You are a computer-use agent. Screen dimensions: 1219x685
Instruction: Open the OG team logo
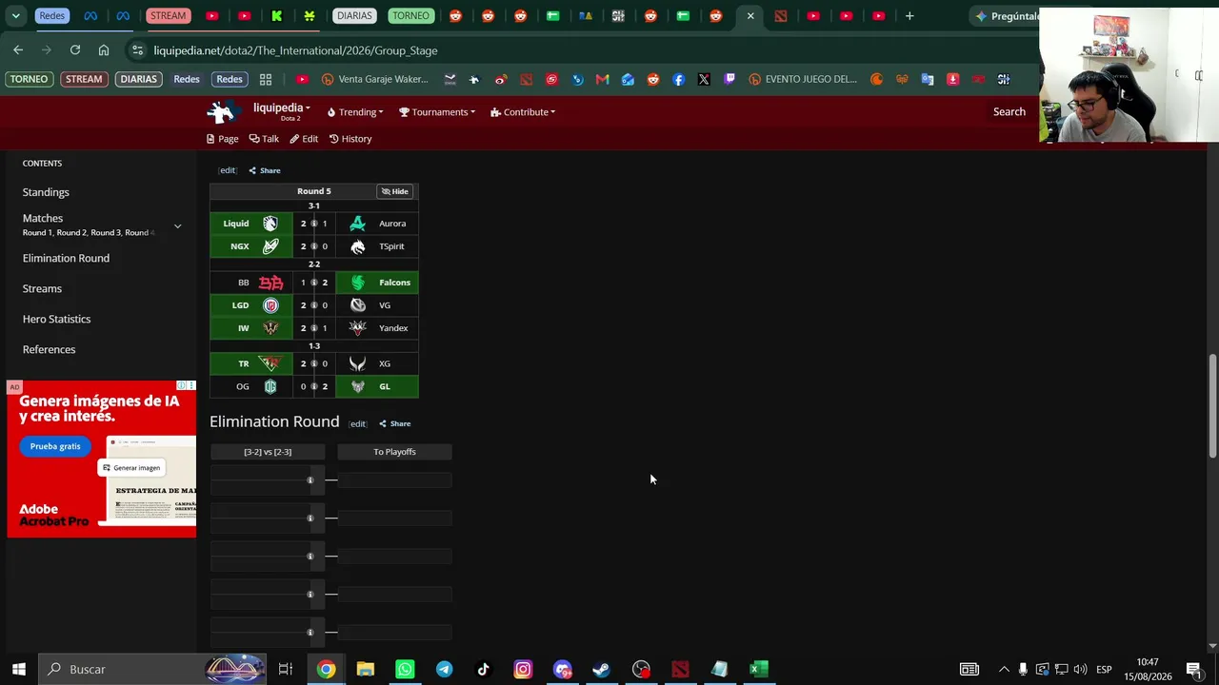point(270,386)
